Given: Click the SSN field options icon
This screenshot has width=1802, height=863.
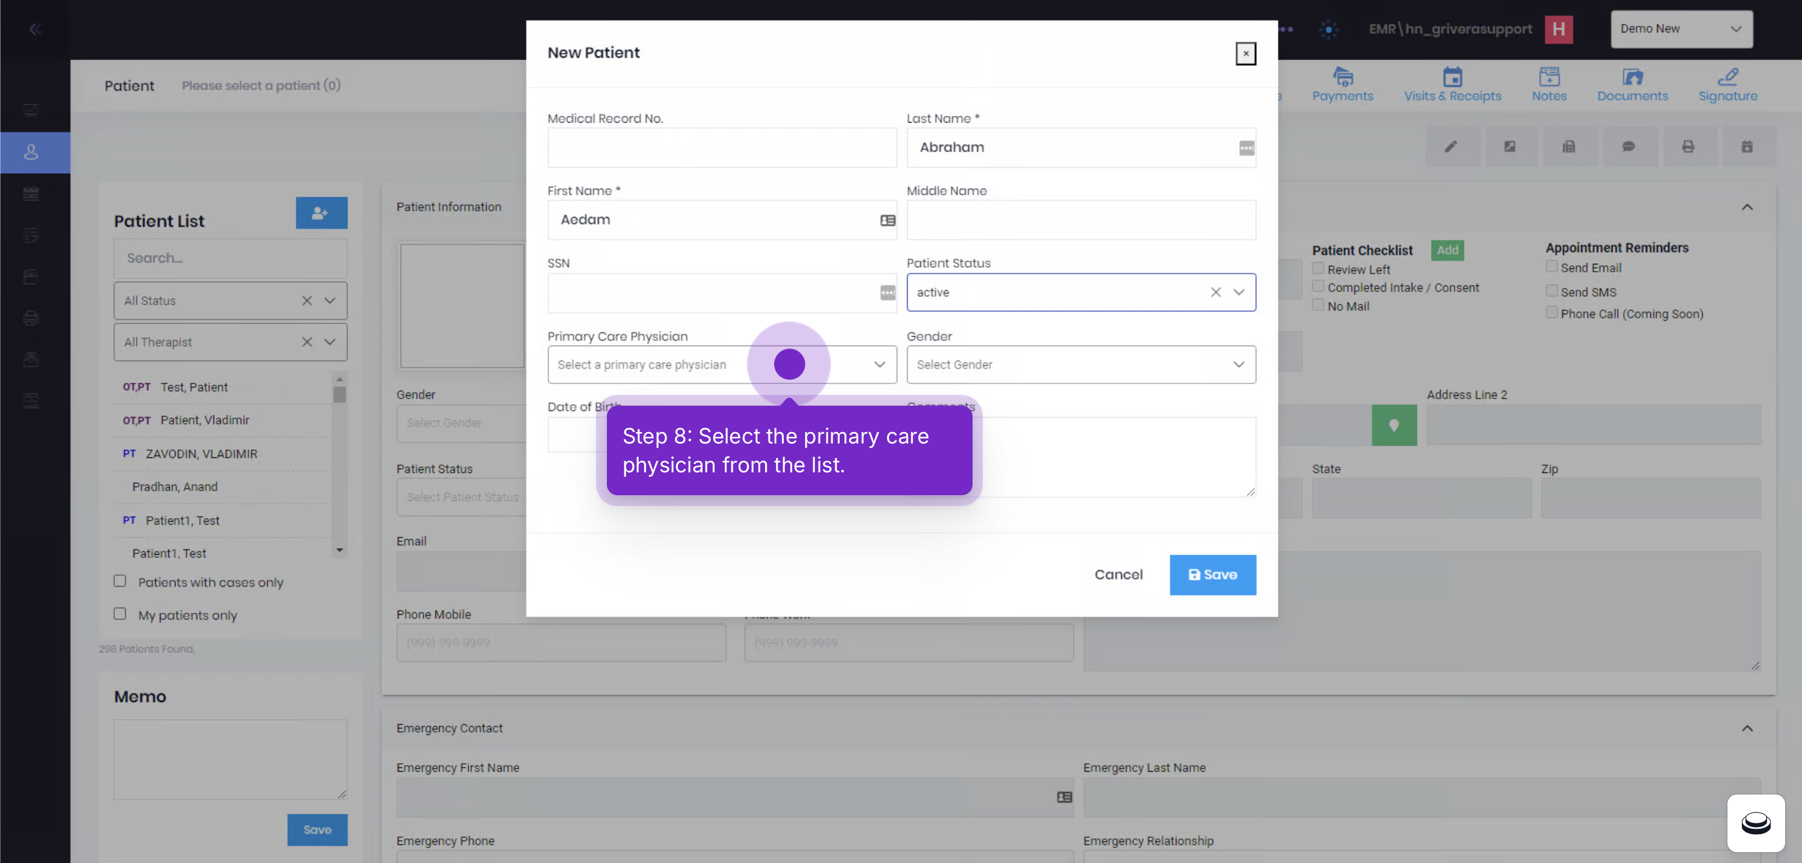Looking at the screenshot, I should [x=887, y=293].
